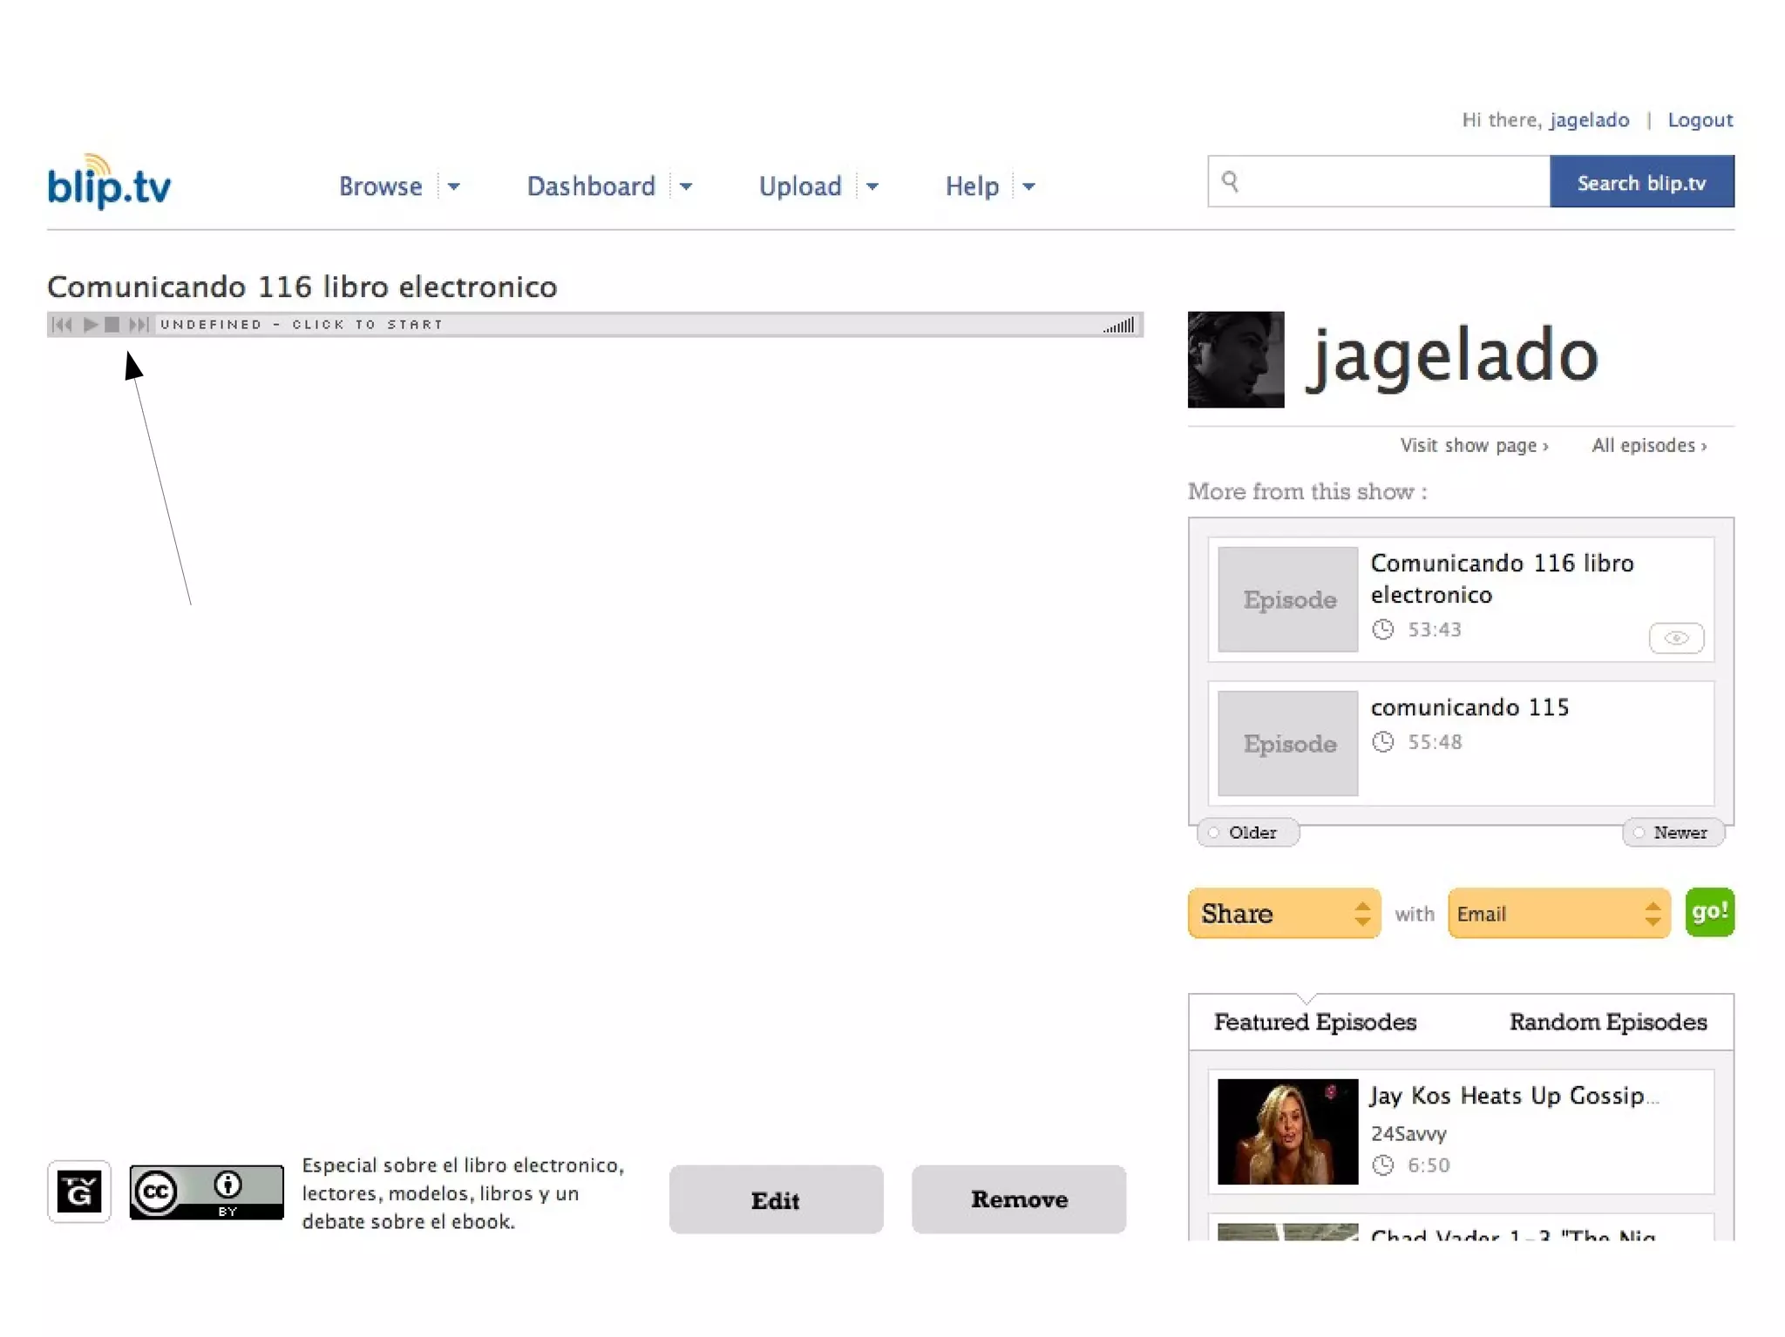Viewport: 1785px width, 1337px height.
Task: Open the Share dropdown
Action: (1283, 914)
